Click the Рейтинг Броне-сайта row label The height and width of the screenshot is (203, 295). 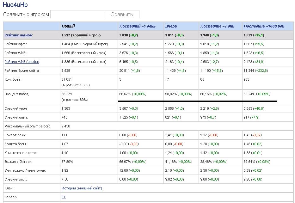coord(22,71)
